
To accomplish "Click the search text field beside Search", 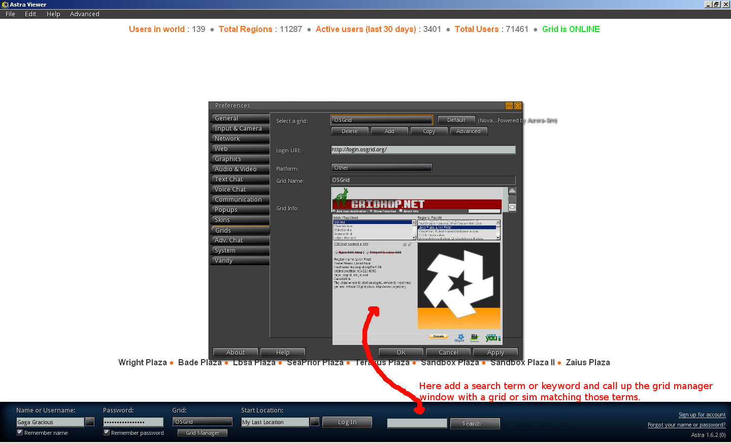I will pyautogui.click(x=417, y=423).
